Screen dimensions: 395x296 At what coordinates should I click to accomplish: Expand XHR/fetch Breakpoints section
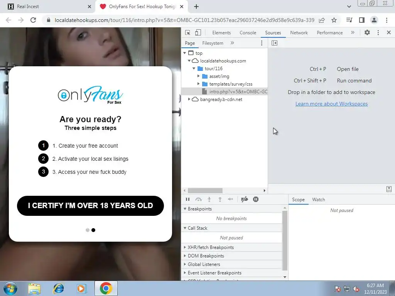pos(185,247)
